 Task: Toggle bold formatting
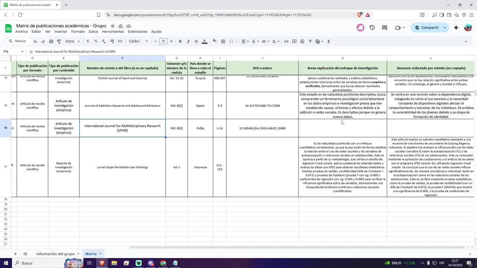(180, 41)
